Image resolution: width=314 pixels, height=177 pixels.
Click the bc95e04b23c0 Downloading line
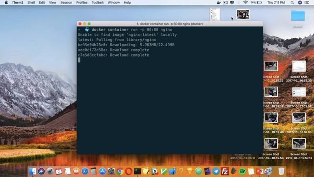tap(126, 45)
